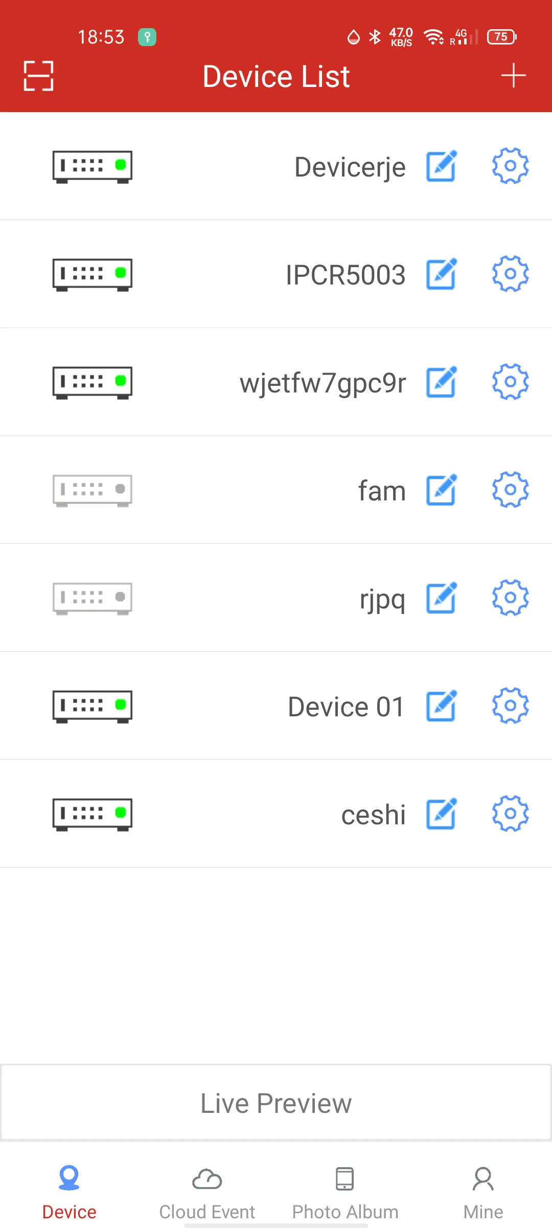Viewport: 552px width, 1228px height.
Task: Tap the online wjetfw7gpc9r device thumbnail
Action: point(93,382)
